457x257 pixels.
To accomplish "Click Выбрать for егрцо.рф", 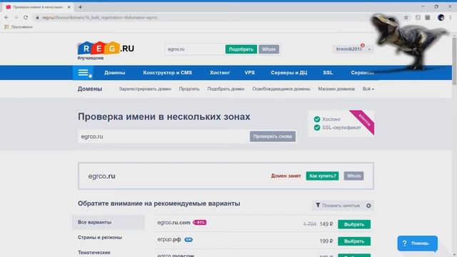I will pyautogui.click(x=354, y=241).
